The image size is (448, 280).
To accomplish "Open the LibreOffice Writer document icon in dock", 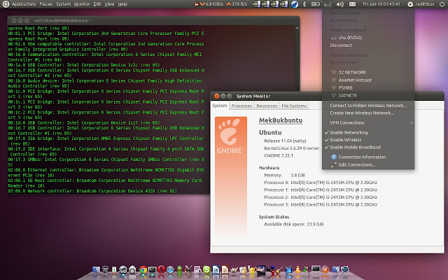I will click(216, 269).
